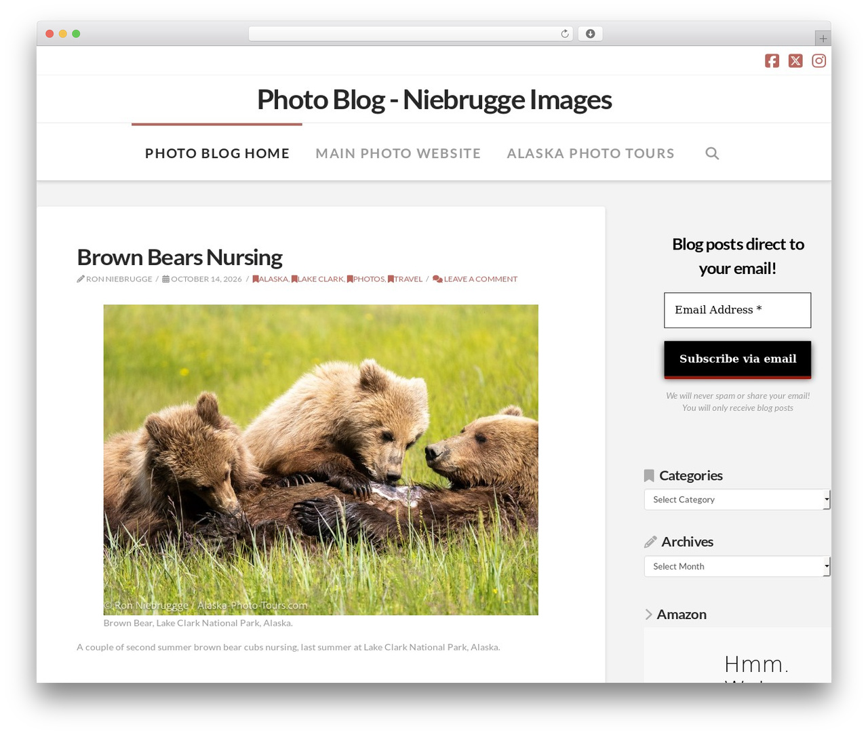The image size is (868, 735).
Task: Click the 'We will never spam' notice text
Action: (738, 401)
